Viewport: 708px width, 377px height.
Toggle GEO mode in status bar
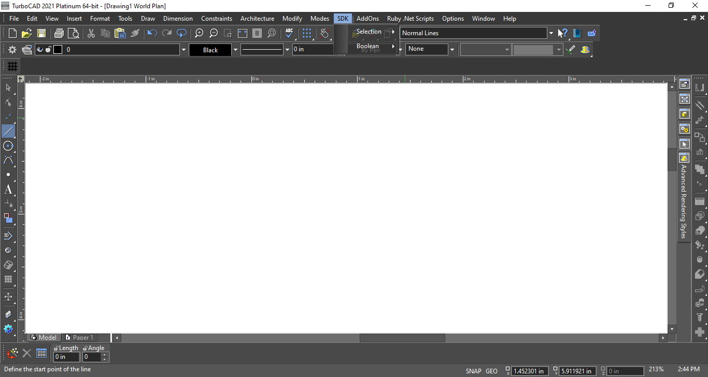[491, 371]
